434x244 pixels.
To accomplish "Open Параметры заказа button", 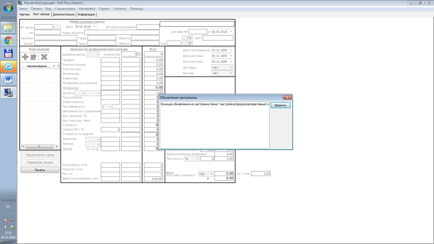I will pyautogui.click(x=40, y=162).
